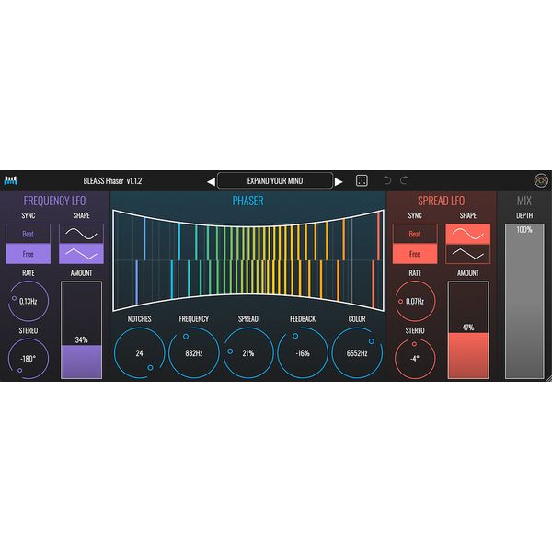The width and height of the screenshot is (552, 552).
Task: Select triangle wave shape in Frequency LFO
Action: [82, 254]
